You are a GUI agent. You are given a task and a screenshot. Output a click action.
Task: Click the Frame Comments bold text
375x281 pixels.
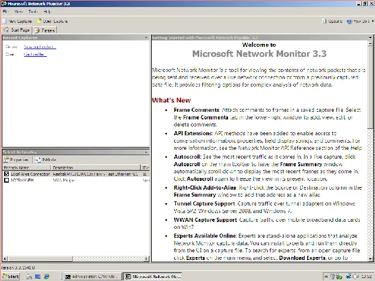click(196, 110)
